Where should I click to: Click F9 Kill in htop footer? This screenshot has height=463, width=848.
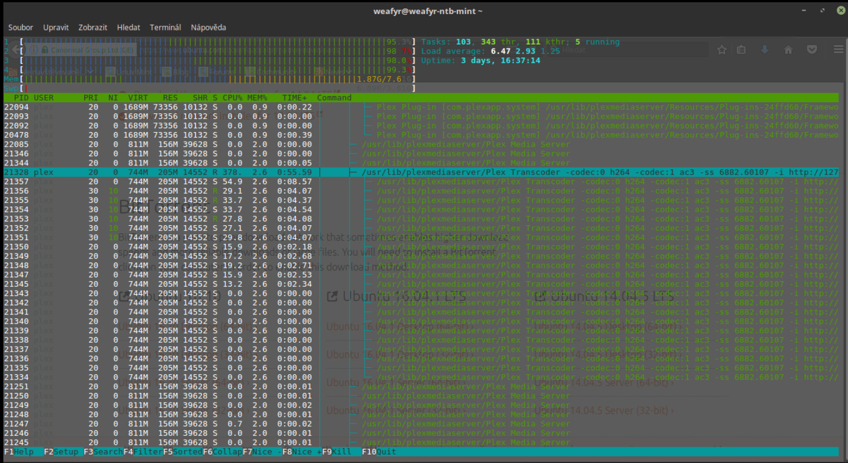[x=336, y=452]
